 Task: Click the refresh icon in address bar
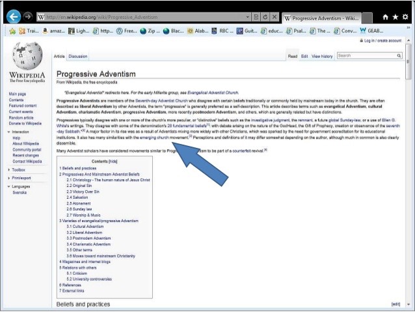(x=265, y=17)
